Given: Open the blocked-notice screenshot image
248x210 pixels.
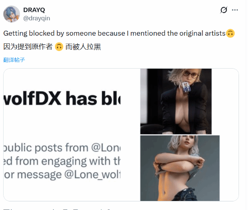Looking at the screenshot, I should pyautogui.click(x=62, y=135).
